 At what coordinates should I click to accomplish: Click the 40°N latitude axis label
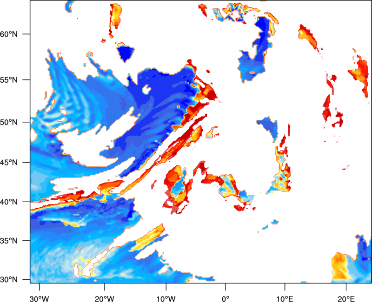pos(9,202)
